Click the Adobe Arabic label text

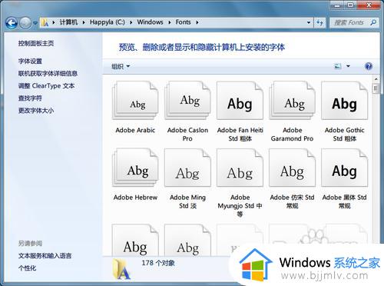point(135,130)
